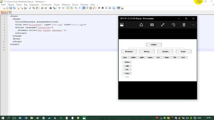Click the volume speaker icon in system tray
This screenshot has height=120, width=214.
point(187,118)
